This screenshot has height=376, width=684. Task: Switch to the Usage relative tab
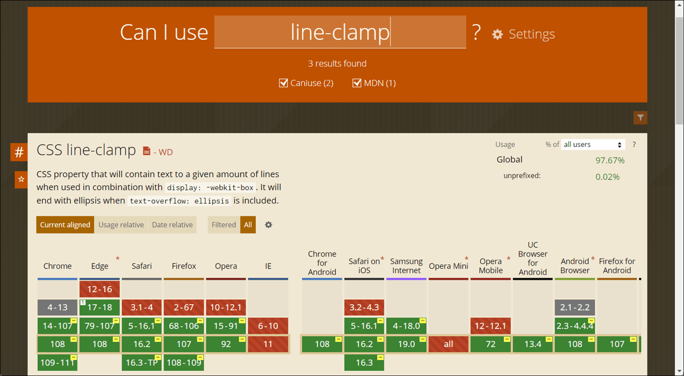click(x=121, y=224)
